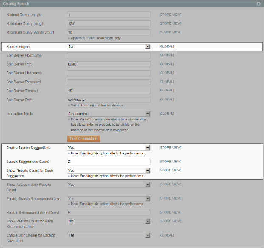
Task: Click the Enable Search Suggestions label
Action: pos(28,148)
